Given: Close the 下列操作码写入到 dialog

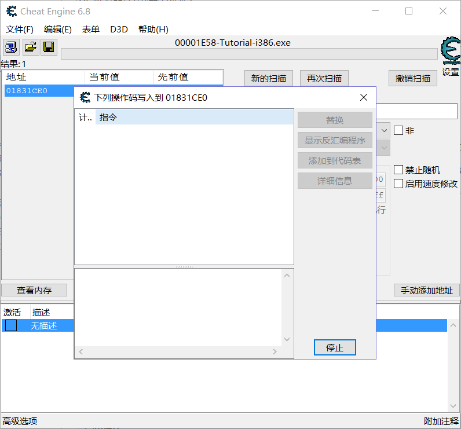Looking at the screenshot, I should pos(364,98).
